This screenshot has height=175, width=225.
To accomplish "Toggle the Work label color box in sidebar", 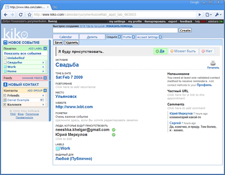I will pyautogui.click(x=5, y=67).
